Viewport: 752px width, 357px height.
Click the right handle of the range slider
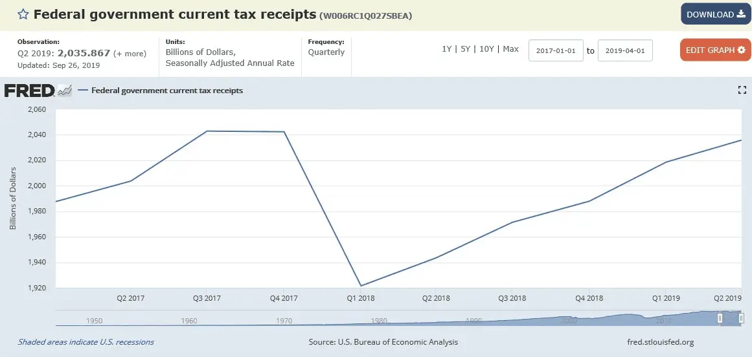(740, 318)
